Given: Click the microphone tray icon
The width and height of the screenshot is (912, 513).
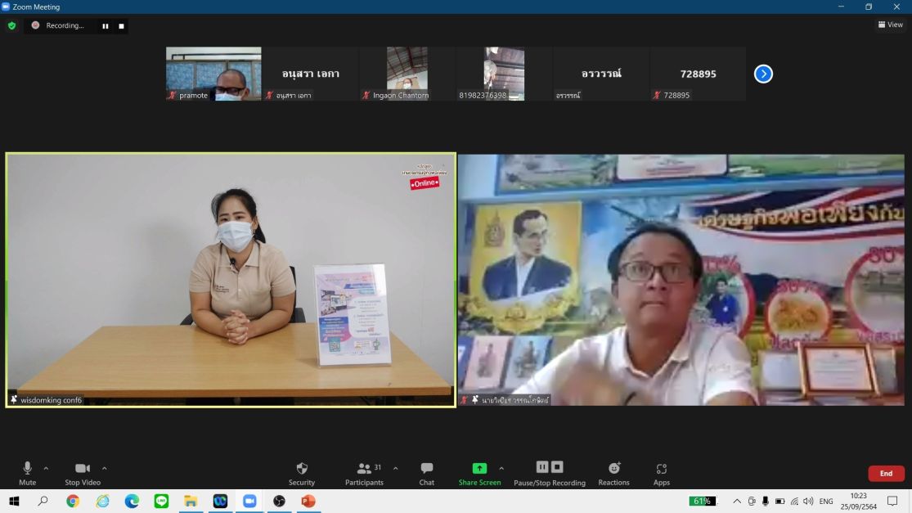Looking at the screenshot, I should (766, 501).
